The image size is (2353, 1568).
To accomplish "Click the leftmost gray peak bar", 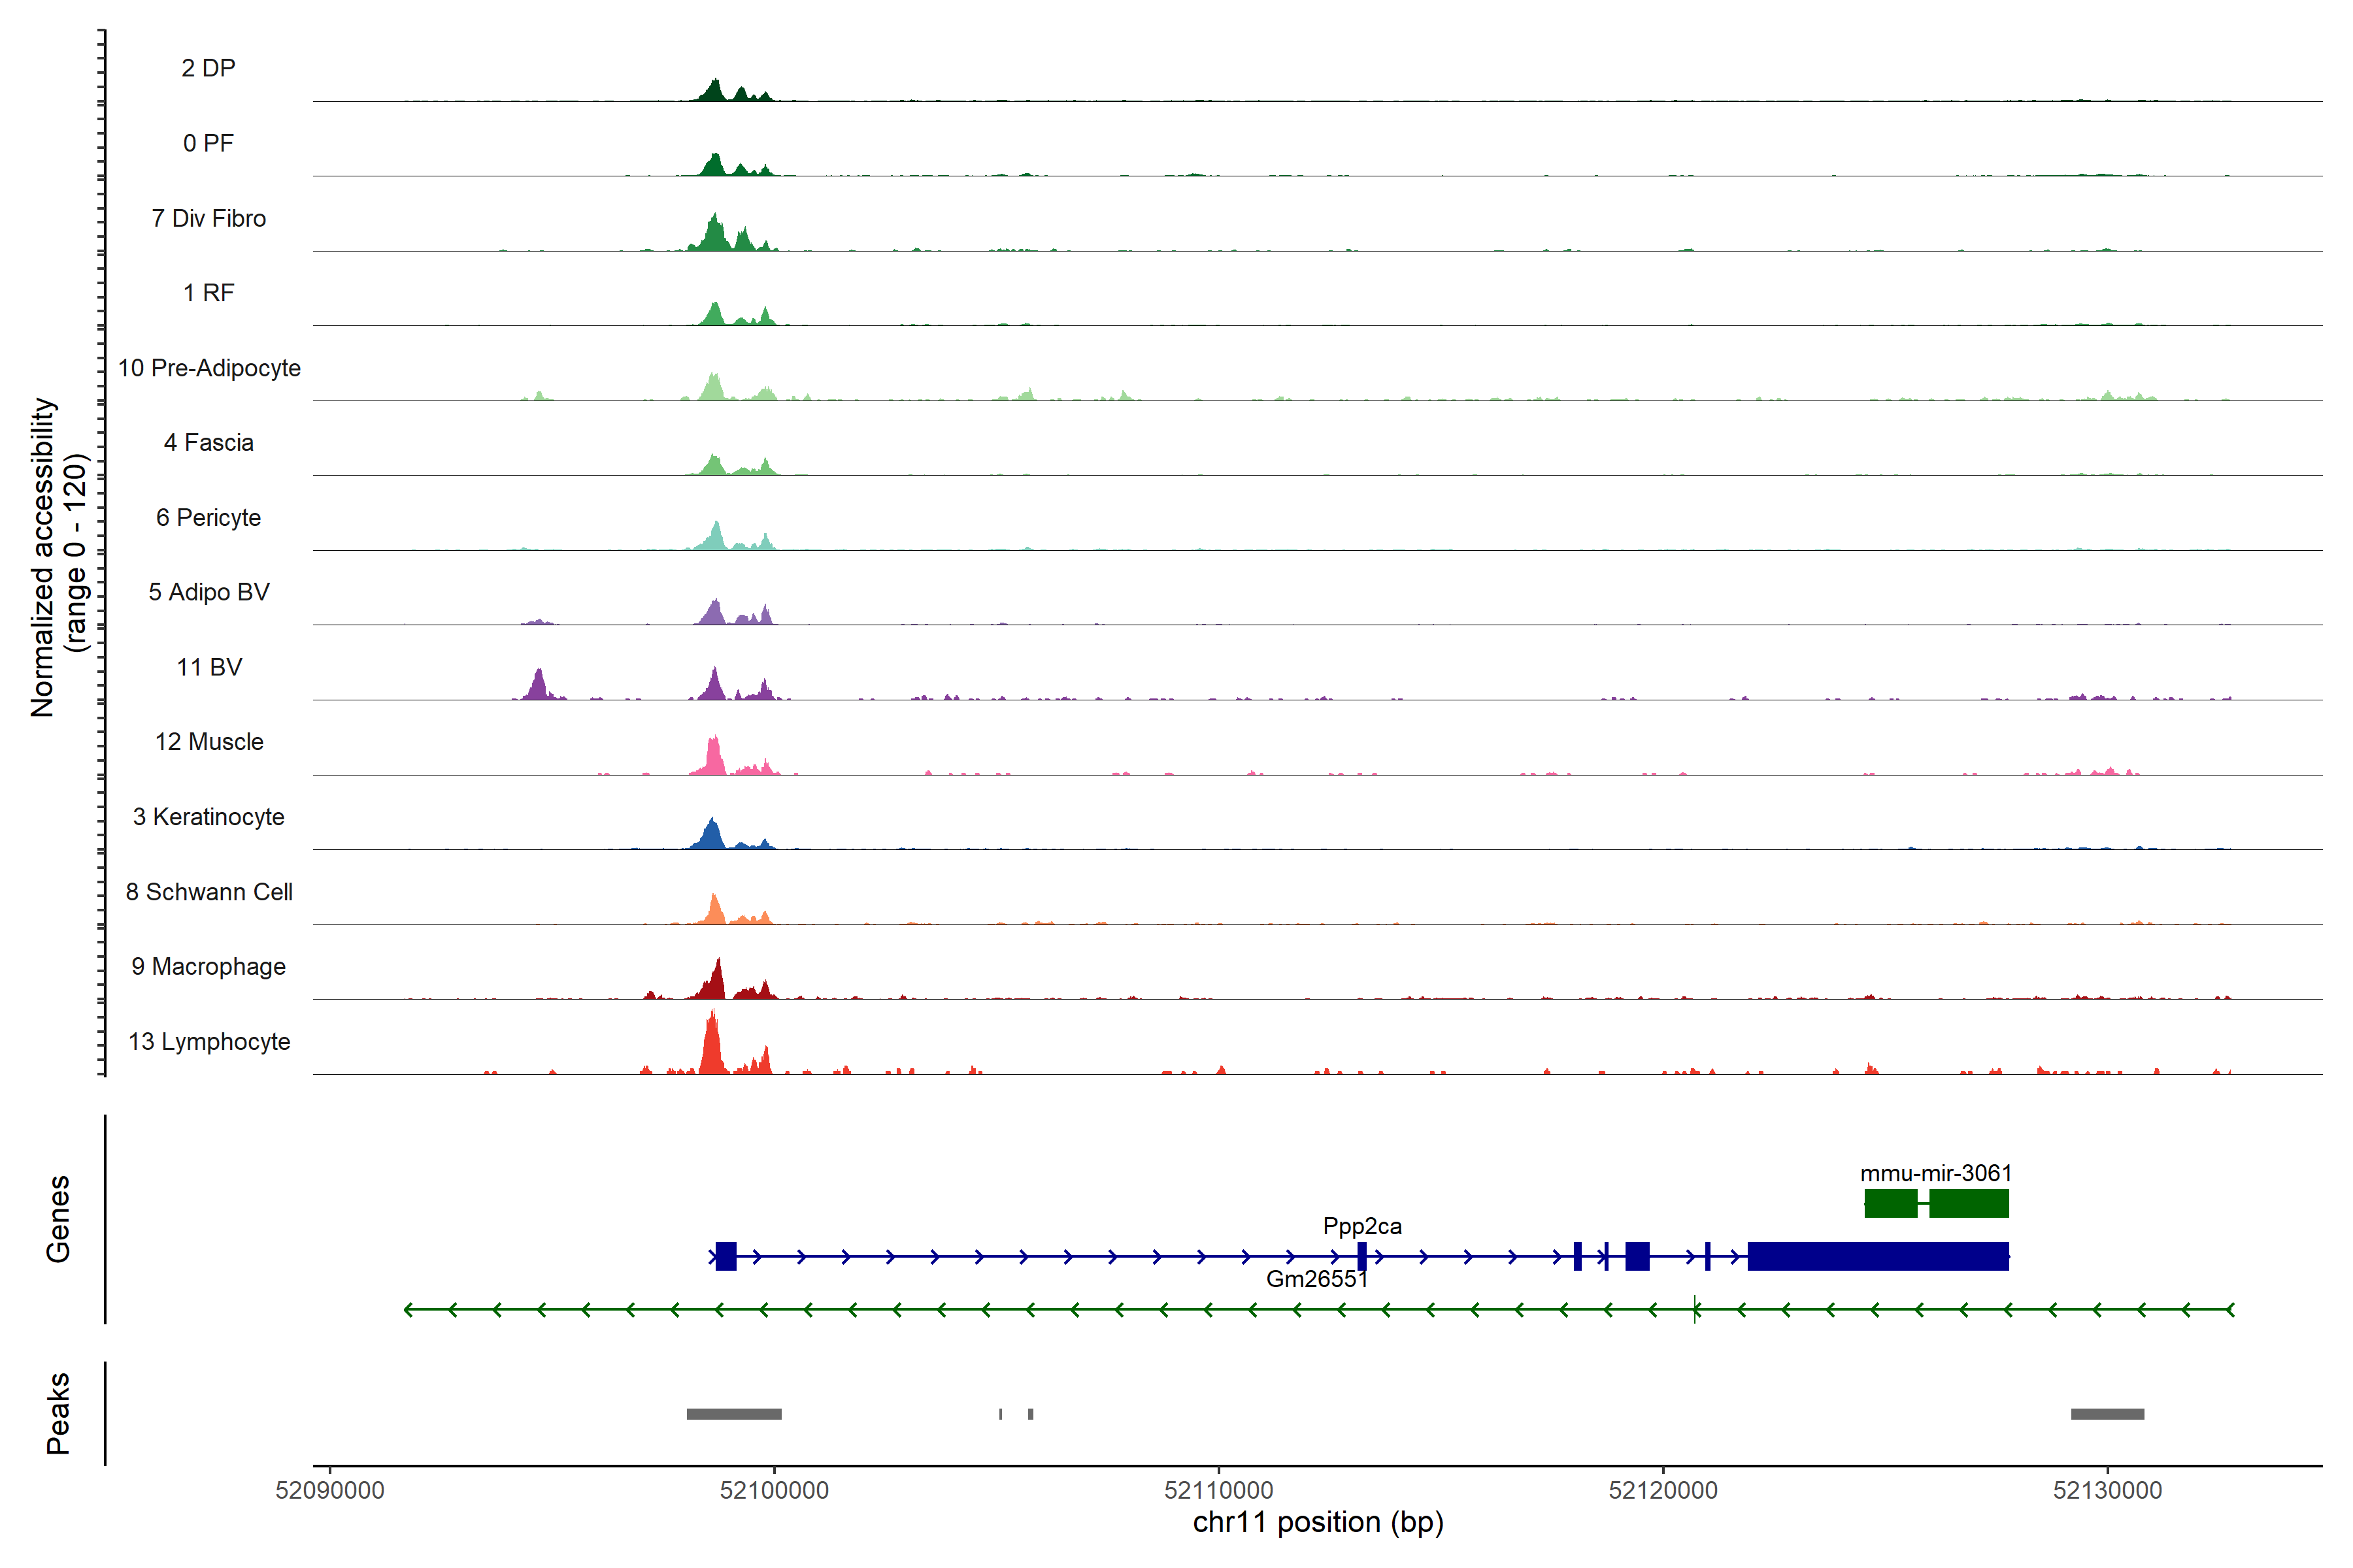I will (x=733, y=1414).
